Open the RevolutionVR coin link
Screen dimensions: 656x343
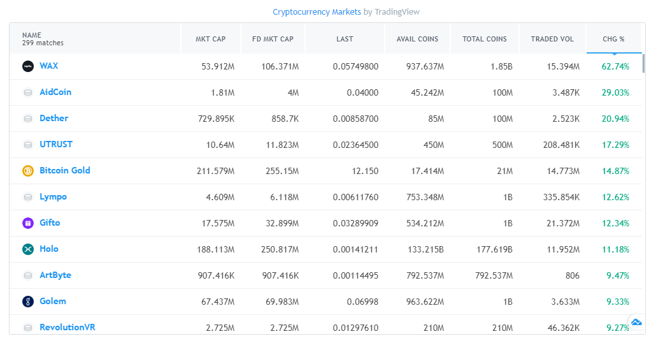(67, 328)
